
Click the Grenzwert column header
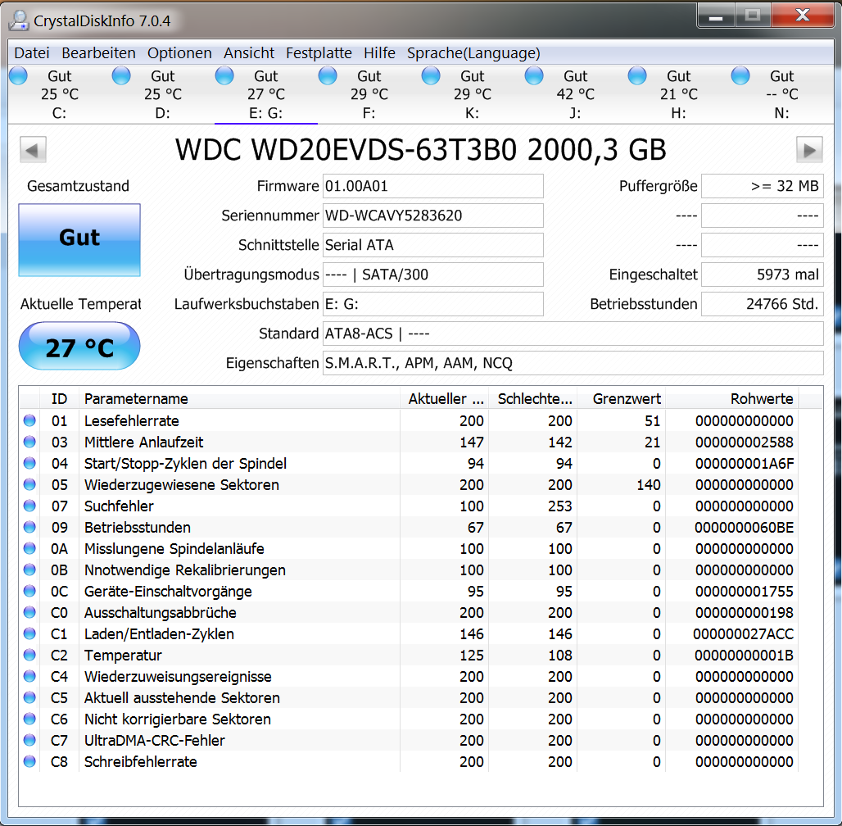click(622, 399)
